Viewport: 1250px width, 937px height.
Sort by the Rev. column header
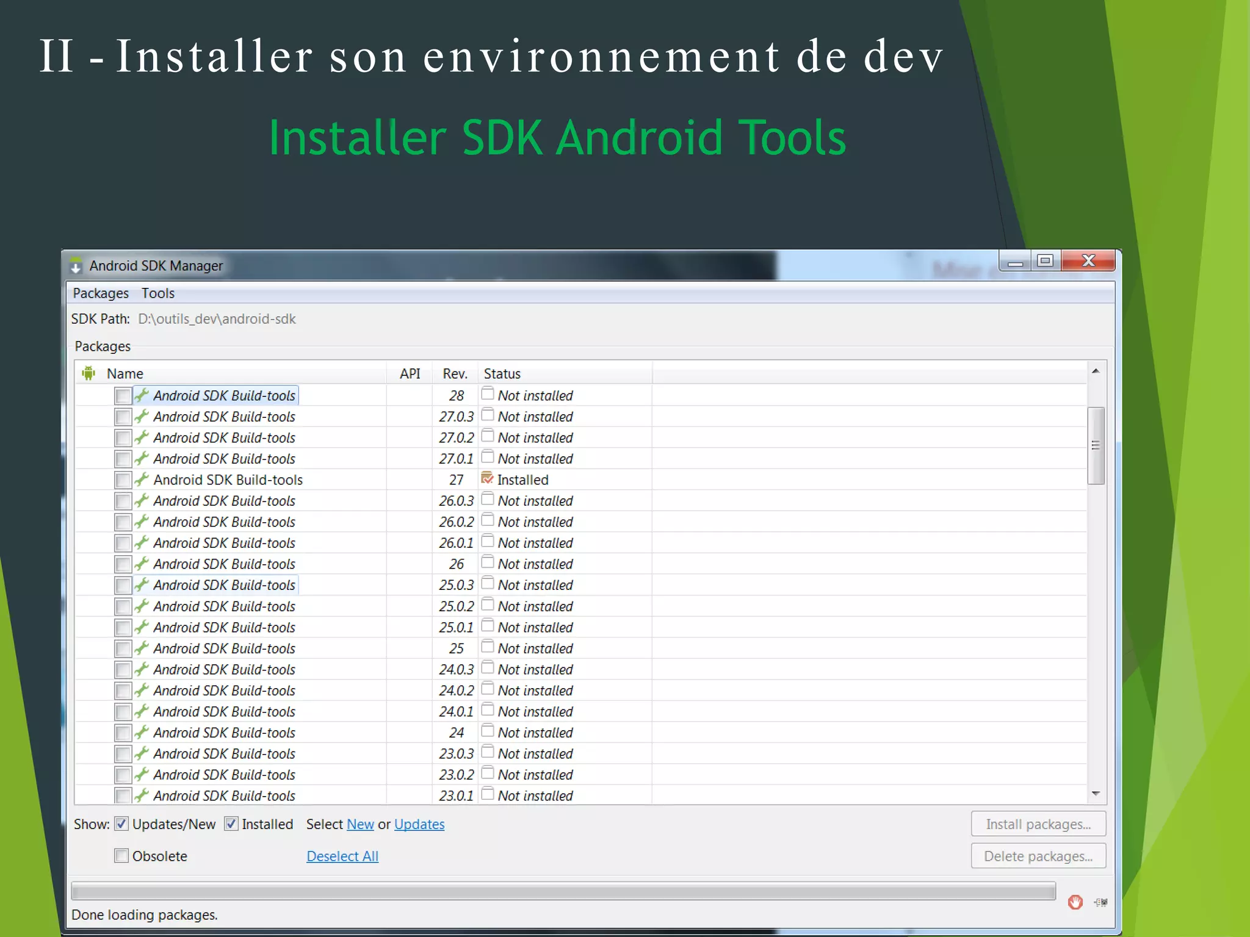click(455, 373)
